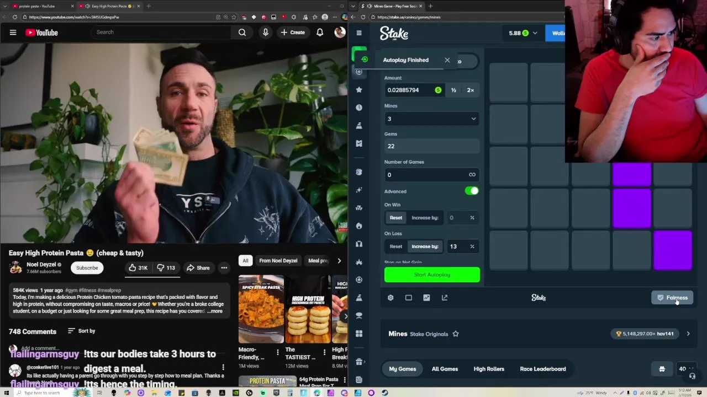The image size is (707, 397).
Task: Open the Fairness button
Action: (672, 298)
